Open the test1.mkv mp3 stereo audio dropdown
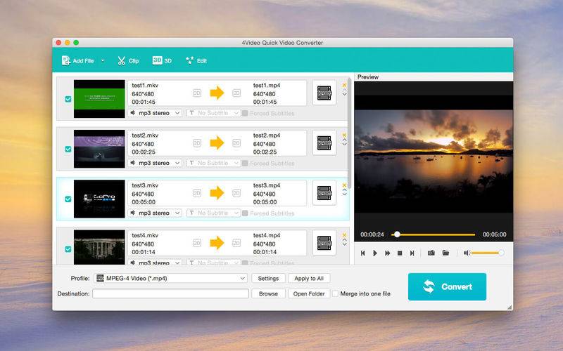 tap(155, 113)
